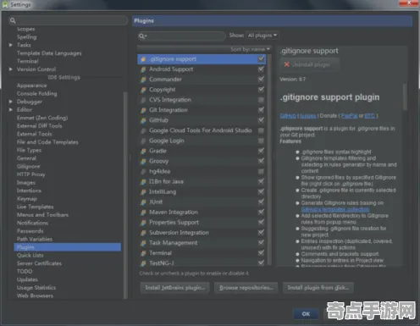Screen dimensions: 420x326
Task: Click the settings tree vertical scrollbar
Action: (125, 195)
